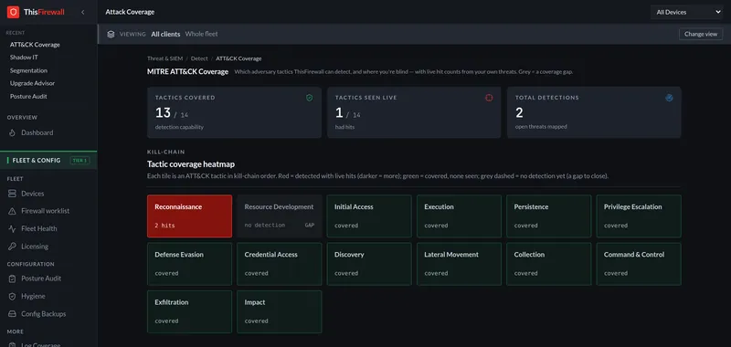Viewport: 731px width, 347px height.
Task: Select the Privilege Escalation tile
Action: tap(639, 216)
